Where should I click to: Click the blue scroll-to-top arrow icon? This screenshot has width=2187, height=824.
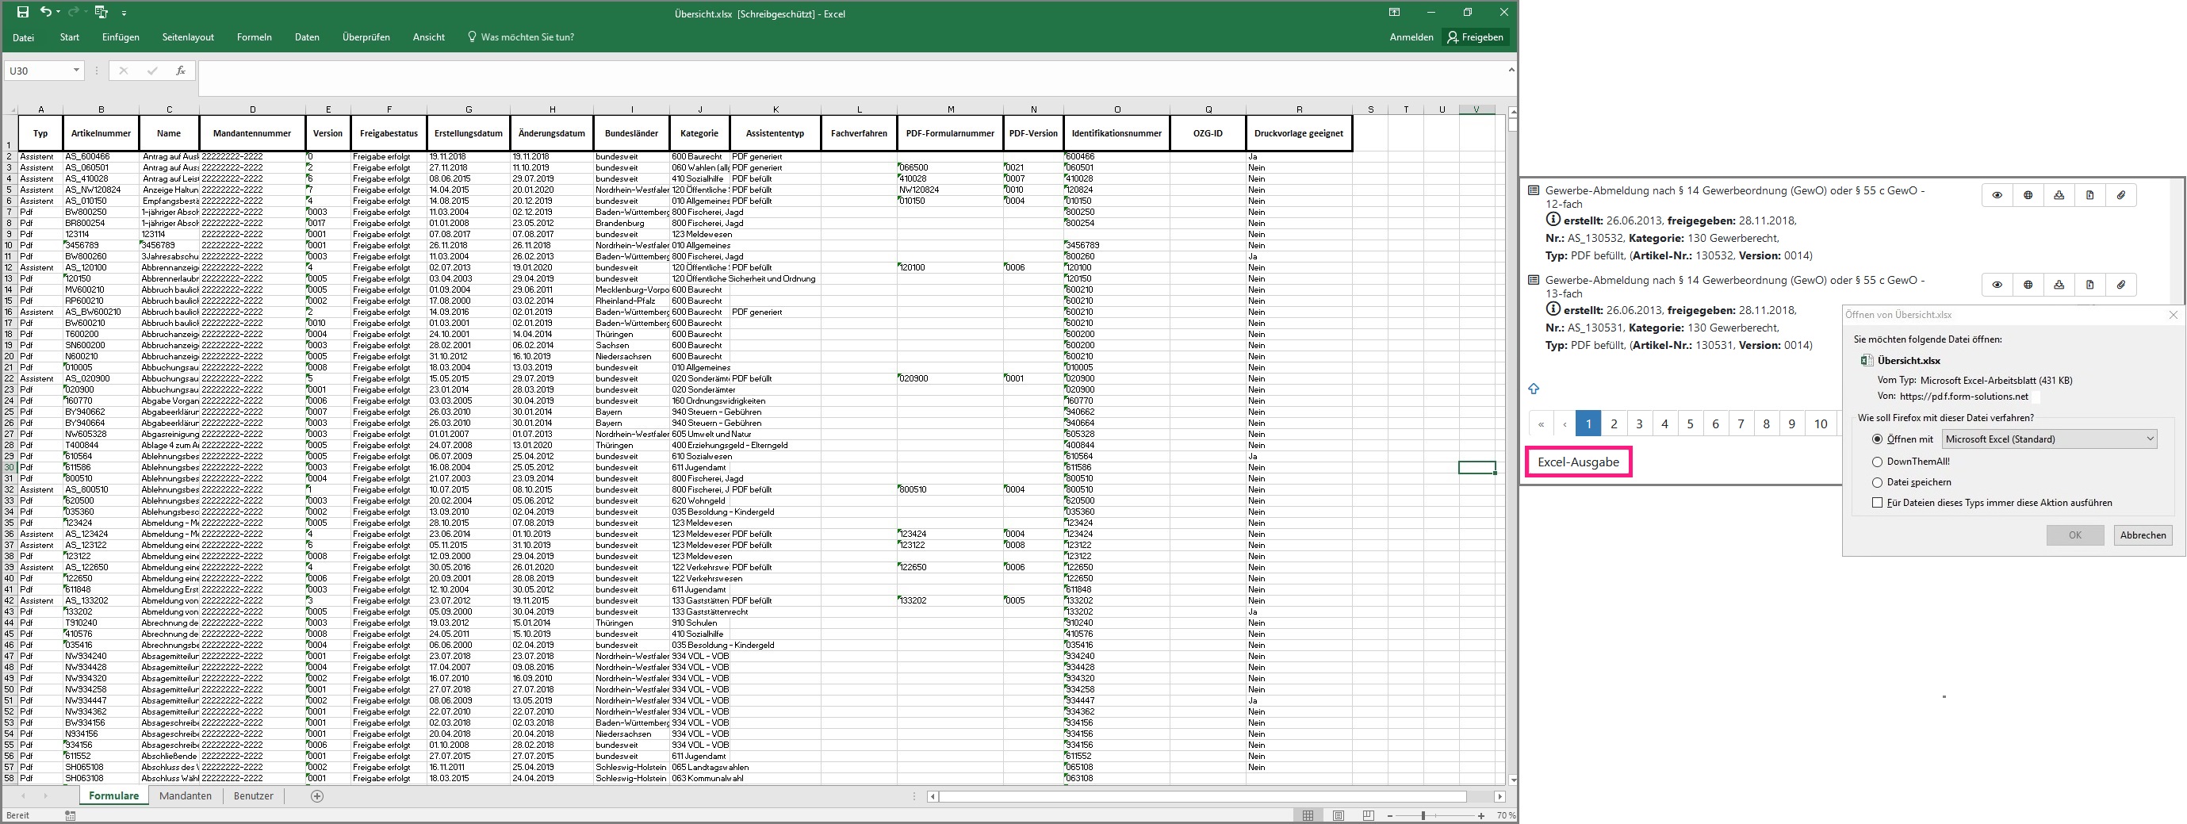tap(1534, 389)
